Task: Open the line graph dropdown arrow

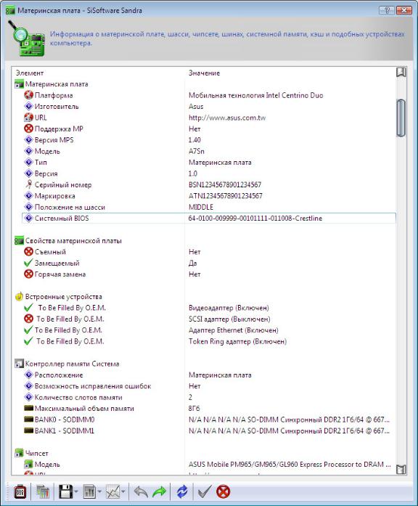Action: pos(123,492)
